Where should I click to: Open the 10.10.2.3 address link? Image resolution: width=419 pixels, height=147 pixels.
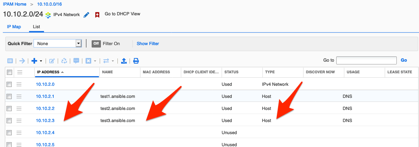pyautogui.click(x=45, y=120)
